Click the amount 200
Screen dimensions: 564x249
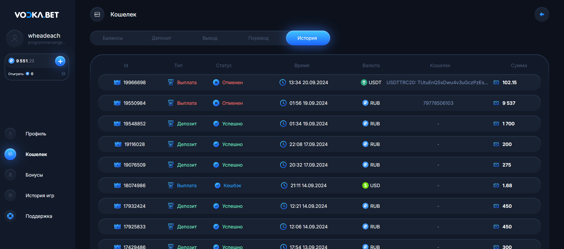pos(507,144)
